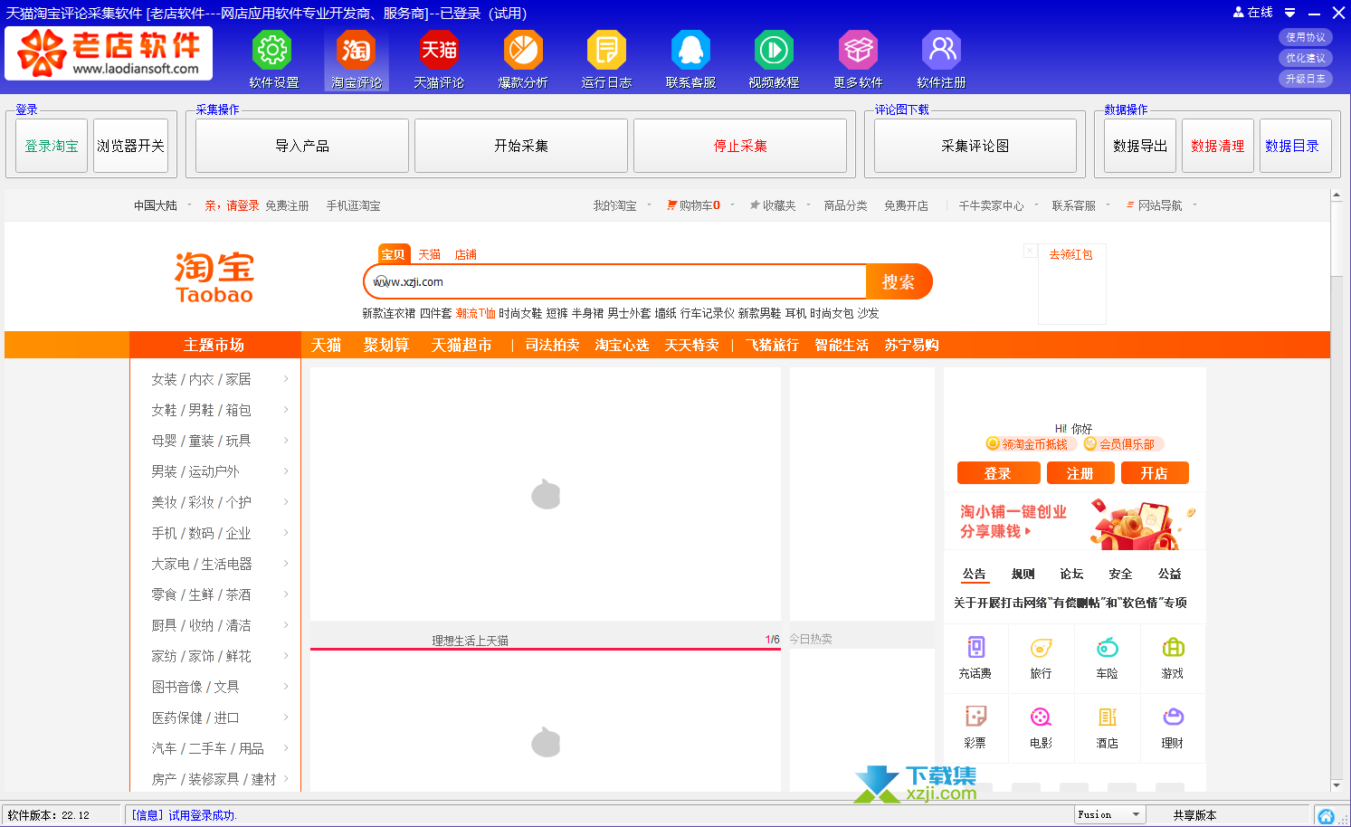Click the 理财 finance icon
1351x827 pixels.
tap(1173, 717)
